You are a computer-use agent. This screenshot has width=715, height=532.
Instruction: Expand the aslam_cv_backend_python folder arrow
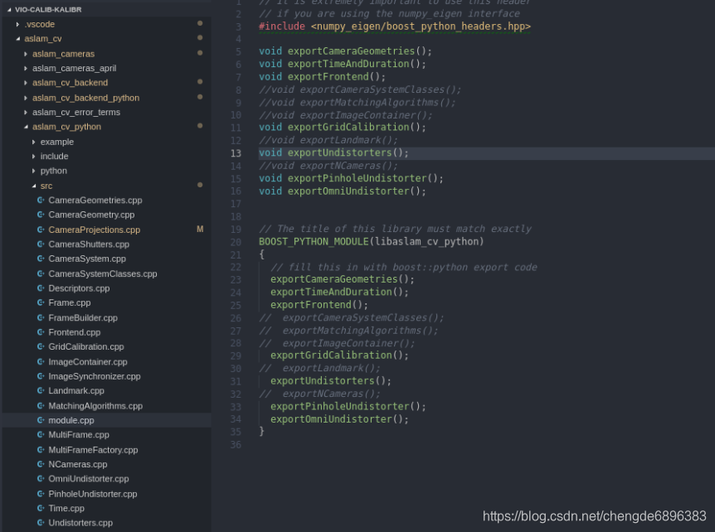tap(26, 98)
